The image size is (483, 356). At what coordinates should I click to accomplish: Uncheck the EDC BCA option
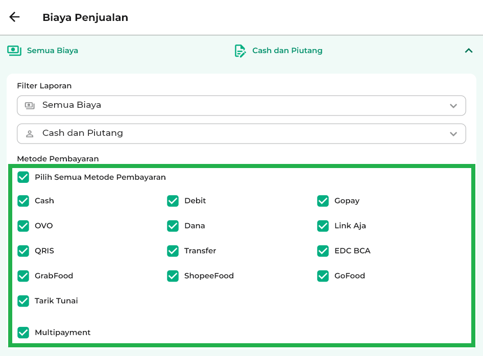point(323,251)
